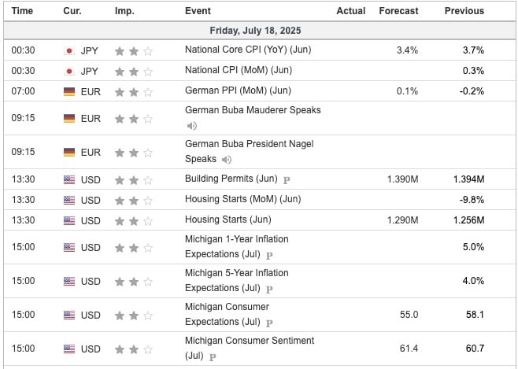The width and height of the screenshot is (518, 369).
Task: Click the Previous column header
Action: coord(464,11)
